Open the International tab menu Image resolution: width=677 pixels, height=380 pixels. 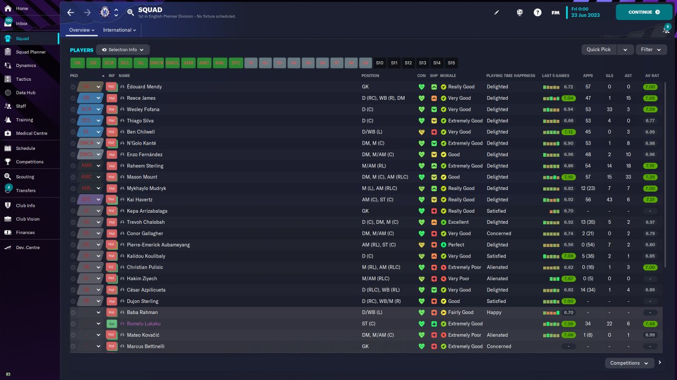120,30
